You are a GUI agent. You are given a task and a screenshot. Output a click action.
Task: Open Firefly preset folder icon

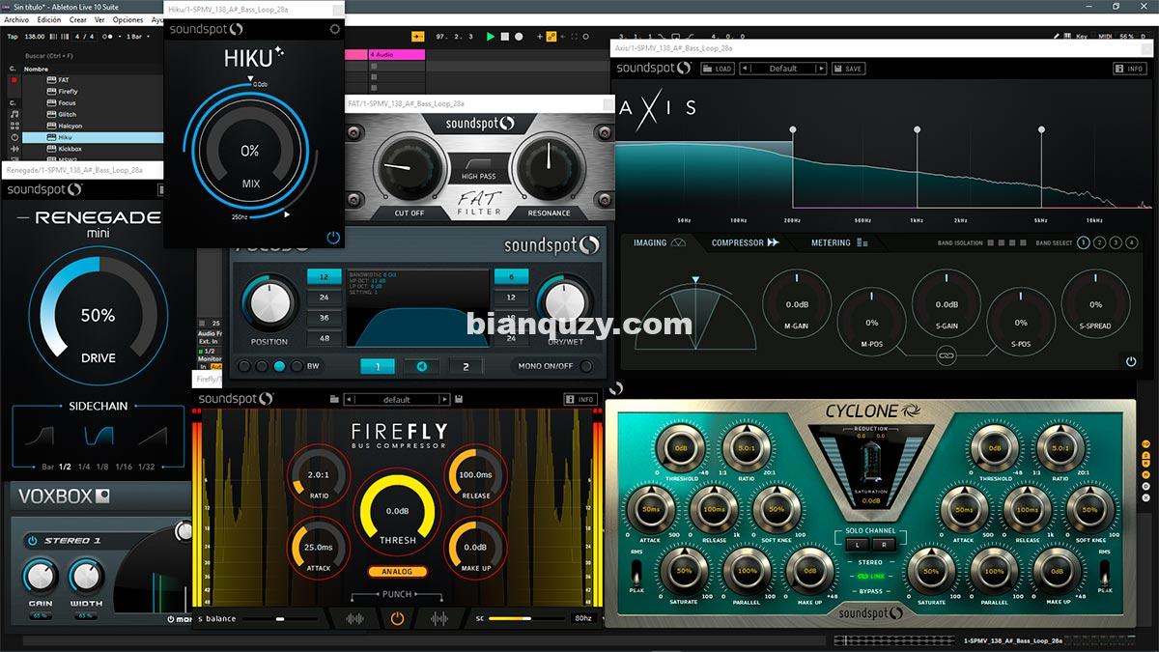[334, 399]
